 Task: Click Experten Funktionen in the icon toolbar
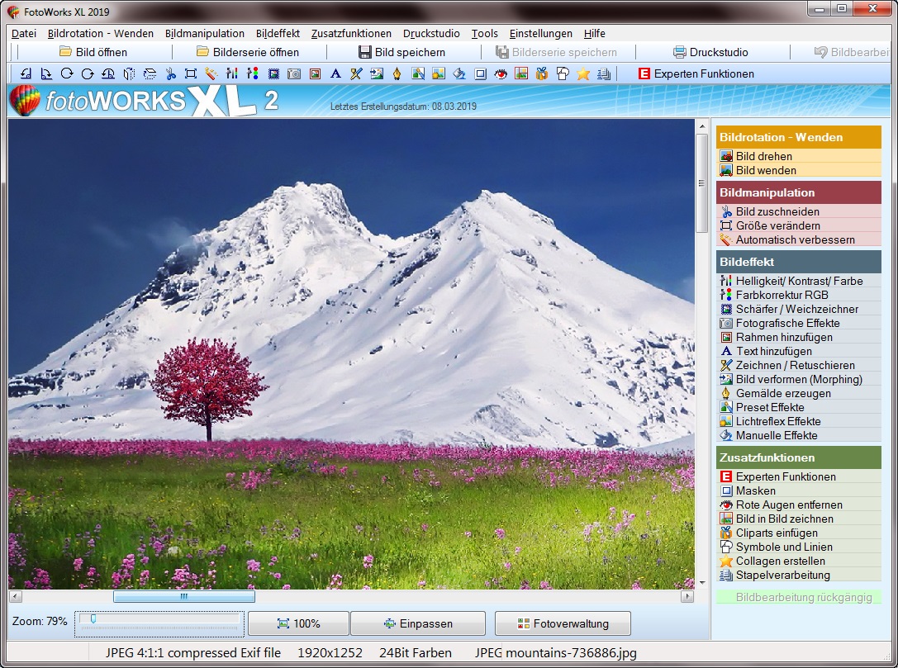(696, 73)
